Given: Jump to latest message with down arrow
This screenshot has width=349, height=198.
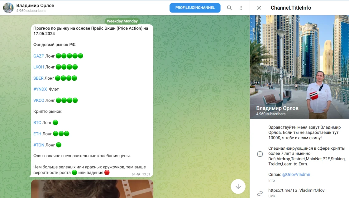Looking at the screenshot, I should pos(238,186).
